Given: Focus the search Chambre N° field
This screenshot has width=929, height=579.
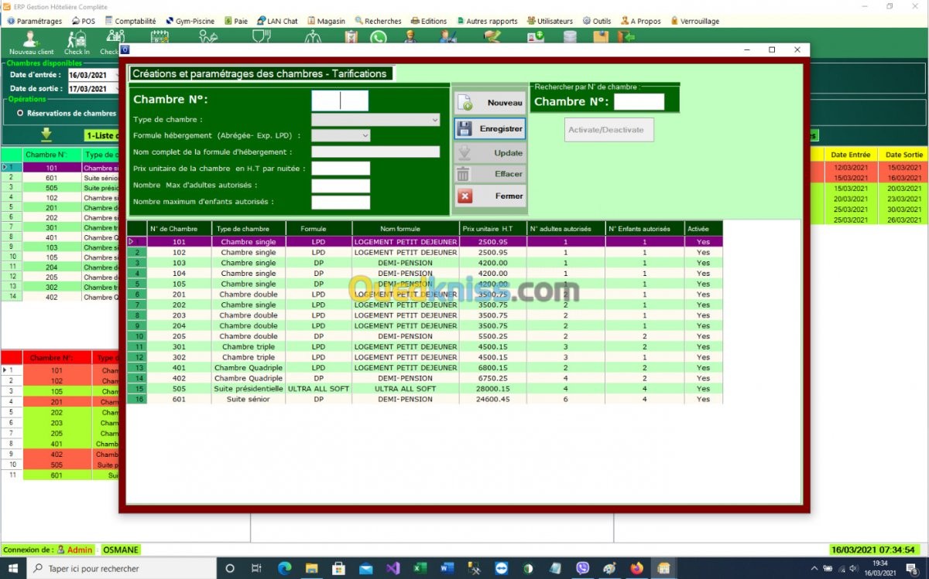Looking at the screenshot, I should pyautogui.click(x=639, y=102).
